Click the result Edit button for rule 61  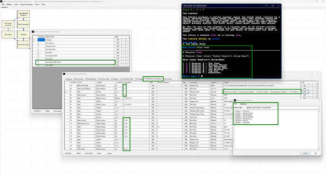point(305,92)
